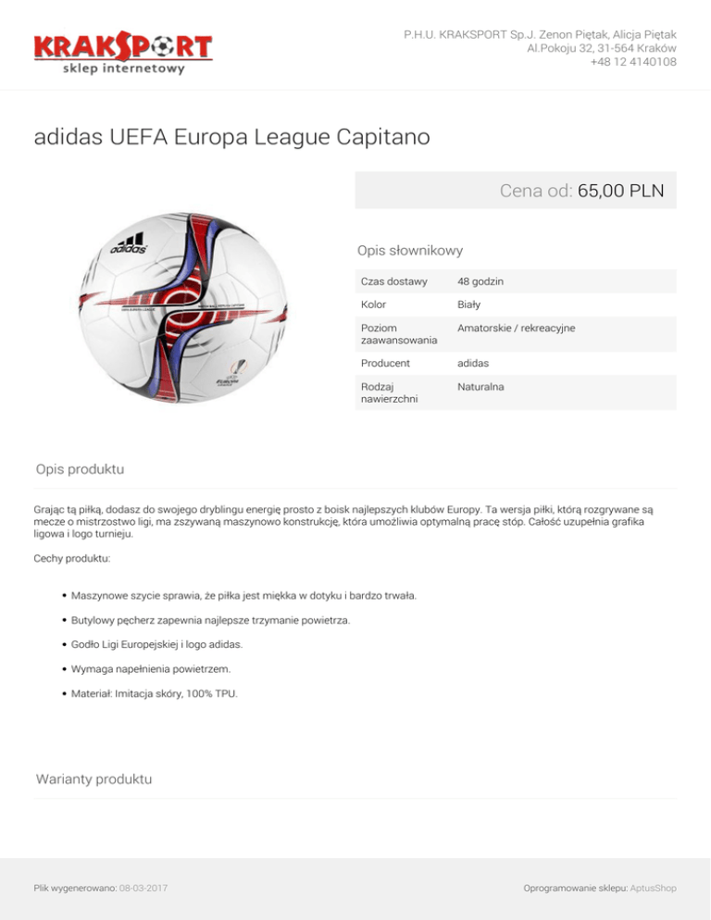Click the price 65,00 PLN
Screen dimensions: 711x920
tap(620, 192)
